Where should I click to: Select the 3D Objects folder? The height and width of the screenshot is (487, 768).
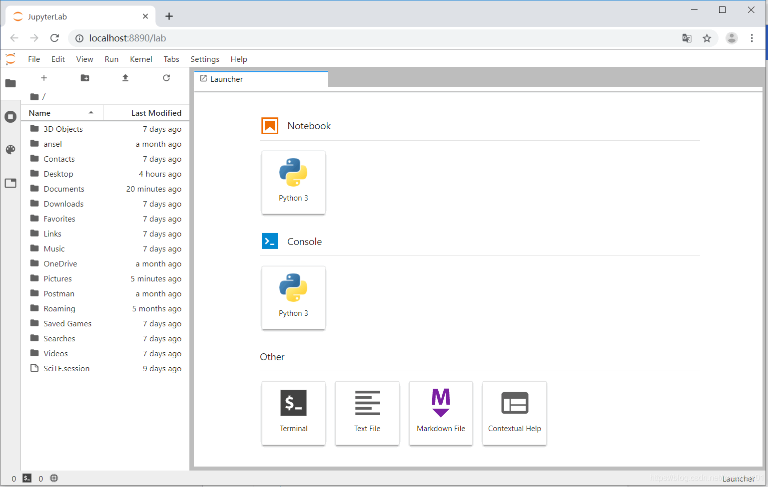(105, 129)
